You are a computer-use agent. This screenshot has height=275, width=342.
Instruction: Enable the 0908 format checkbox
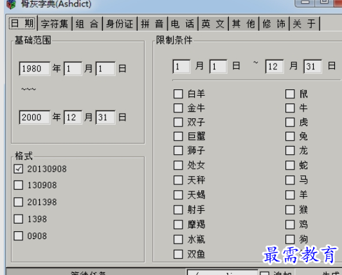pyautogui.click(x=18, y=236)
